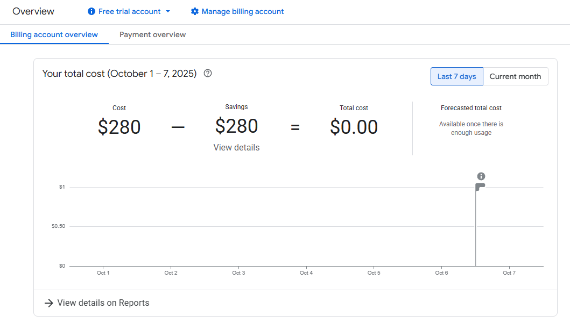Go to Manage billing account
The image size is (570, 323).
pos(243,11)
